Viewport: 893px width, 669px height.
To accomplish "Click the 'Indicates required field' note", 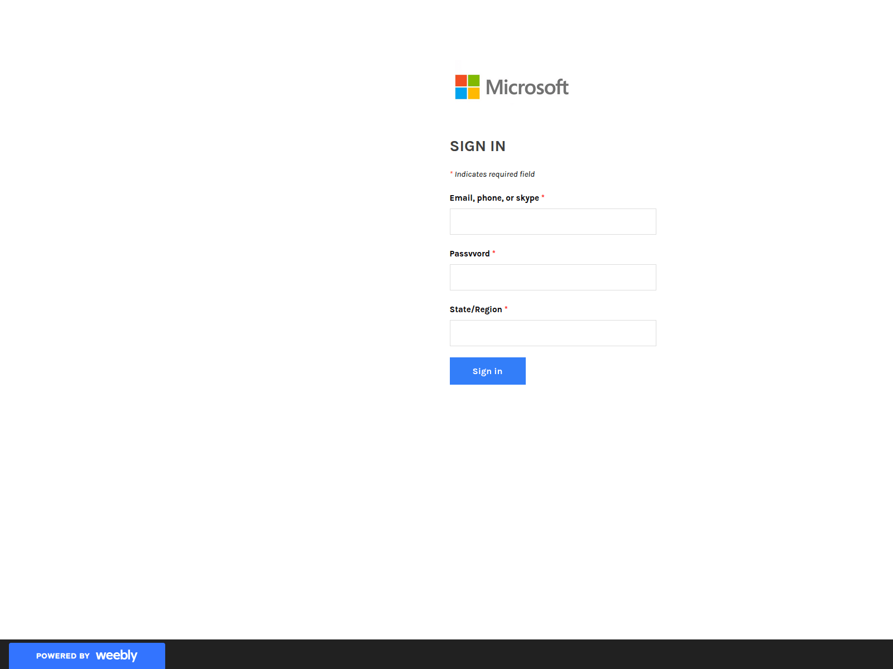I will [x=492, y=174].
